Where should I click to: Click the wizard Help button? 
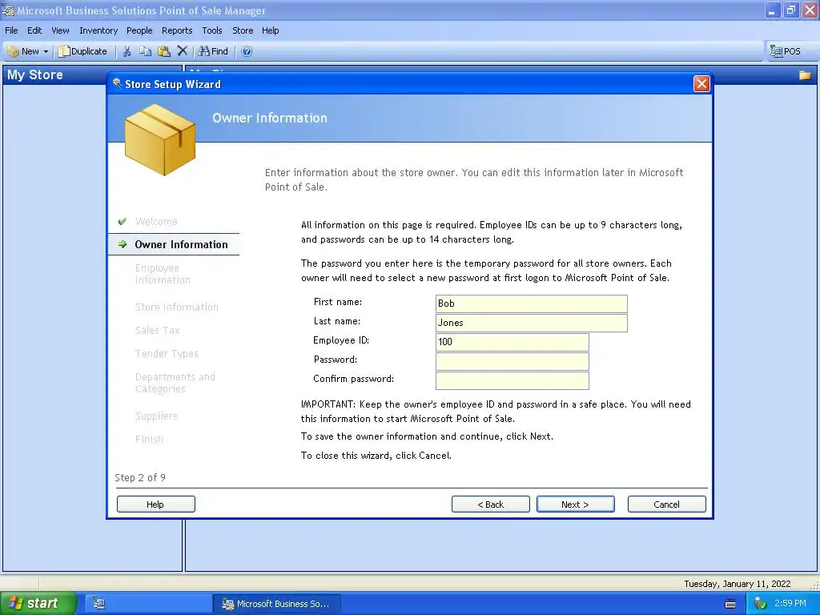pyautogui.click(x=156, y=504)
